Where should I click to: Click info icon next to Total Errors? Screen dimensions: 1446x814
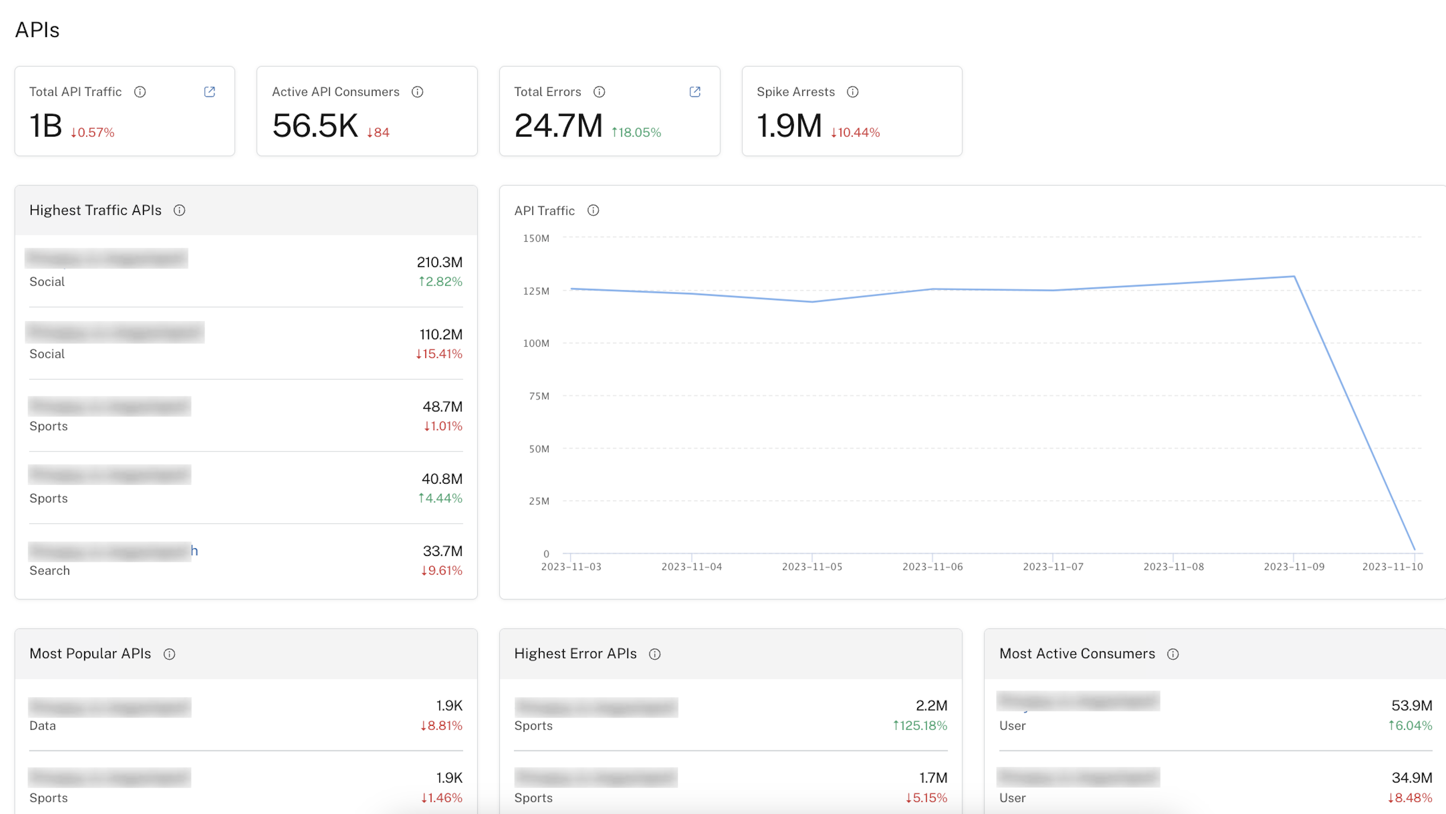tap(599, 92)
